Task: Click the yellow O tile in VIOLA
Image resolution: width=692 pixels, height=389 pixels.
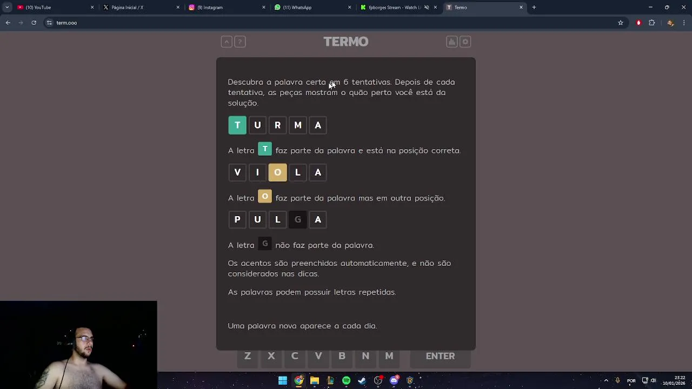Action: (x=277, y=172)
